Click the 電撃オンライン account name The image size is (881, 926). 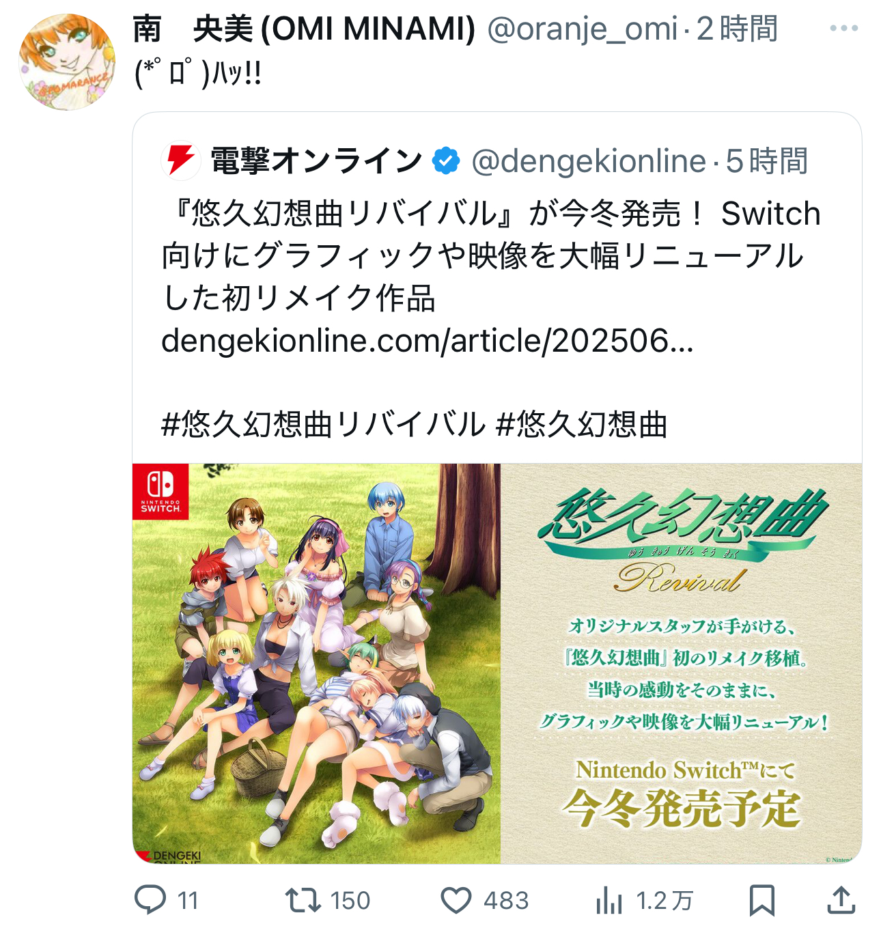pos(316,161)
